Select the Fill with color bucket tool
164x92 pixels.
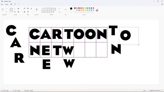pos(28,8)
